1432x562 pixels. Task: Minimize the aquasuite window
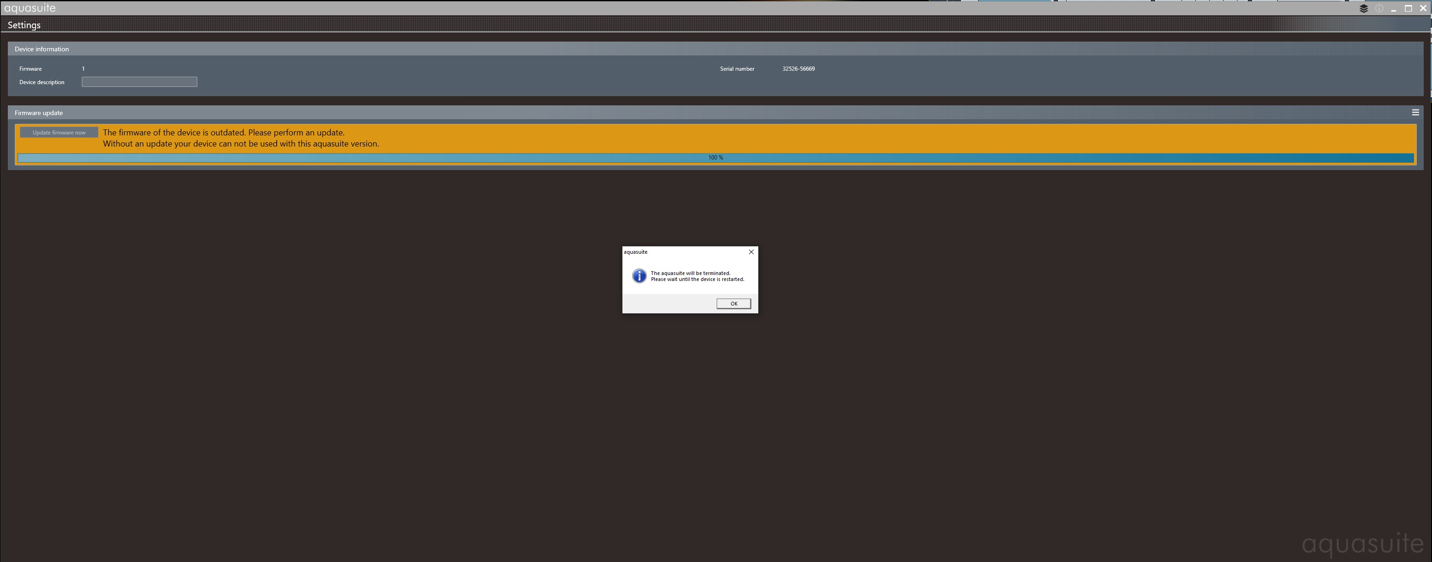1394,9
